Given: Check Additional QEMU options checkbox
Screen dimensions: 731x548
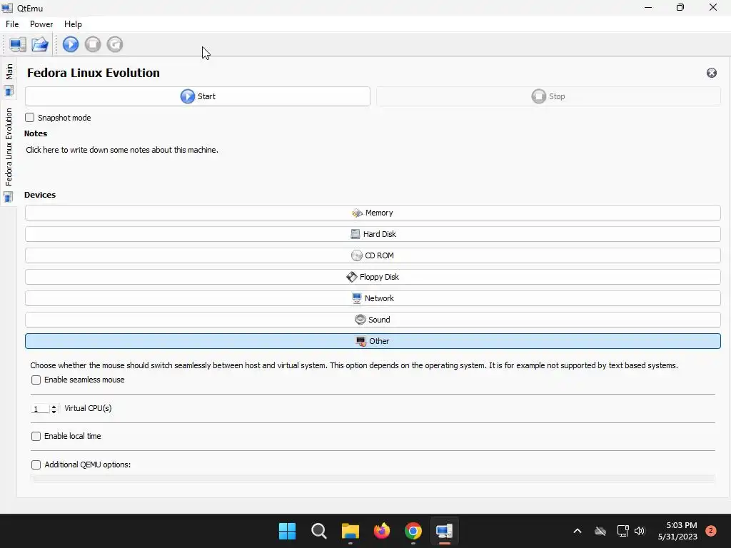Looking at the screenshot, I should pyautogui.click(x=36, y=465).
